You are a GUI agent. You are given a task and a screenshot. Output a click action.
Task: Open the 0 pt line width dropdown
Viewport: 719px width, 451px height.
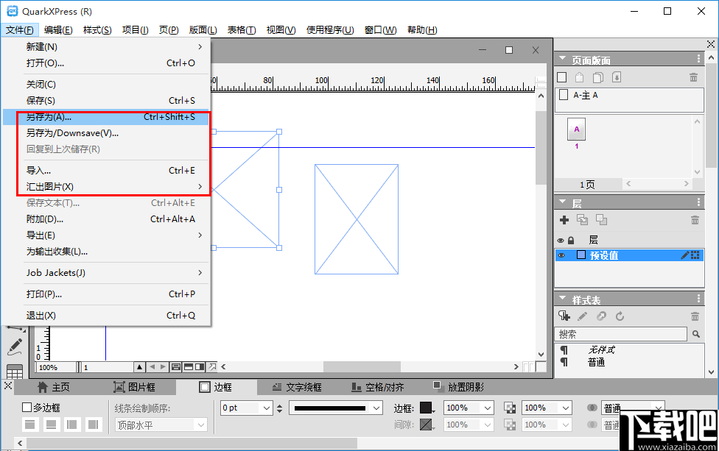click(267, 407)
